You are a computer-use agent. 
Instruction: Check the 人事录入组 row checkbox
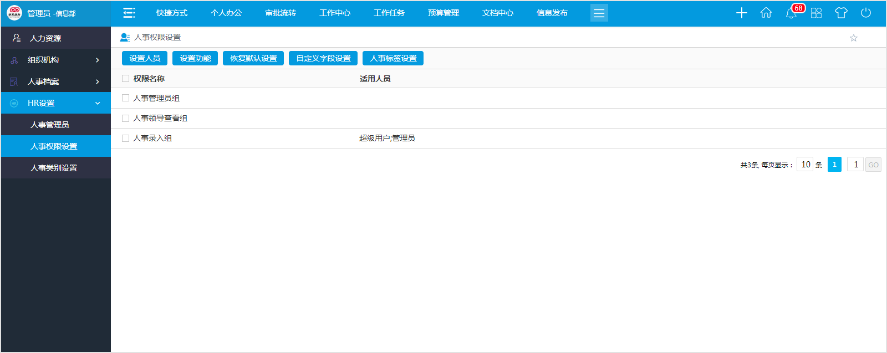[x=125, y=138]
